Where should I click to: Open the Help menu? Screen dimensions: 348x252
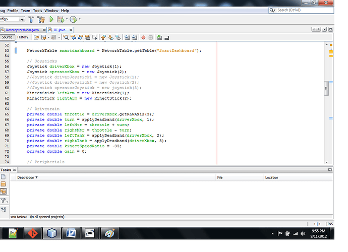pyautogui.click(x=65, y=11)
